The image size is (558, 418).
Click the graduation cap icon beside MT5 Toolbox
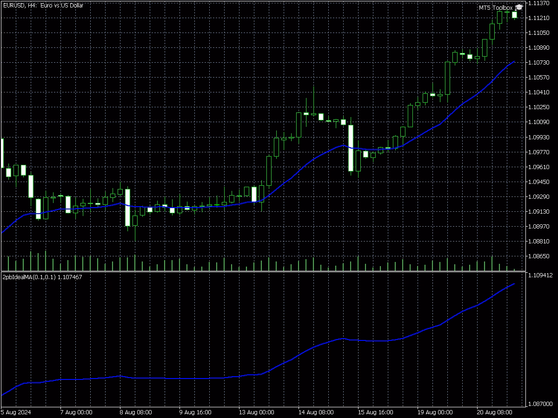click(519, 7)
